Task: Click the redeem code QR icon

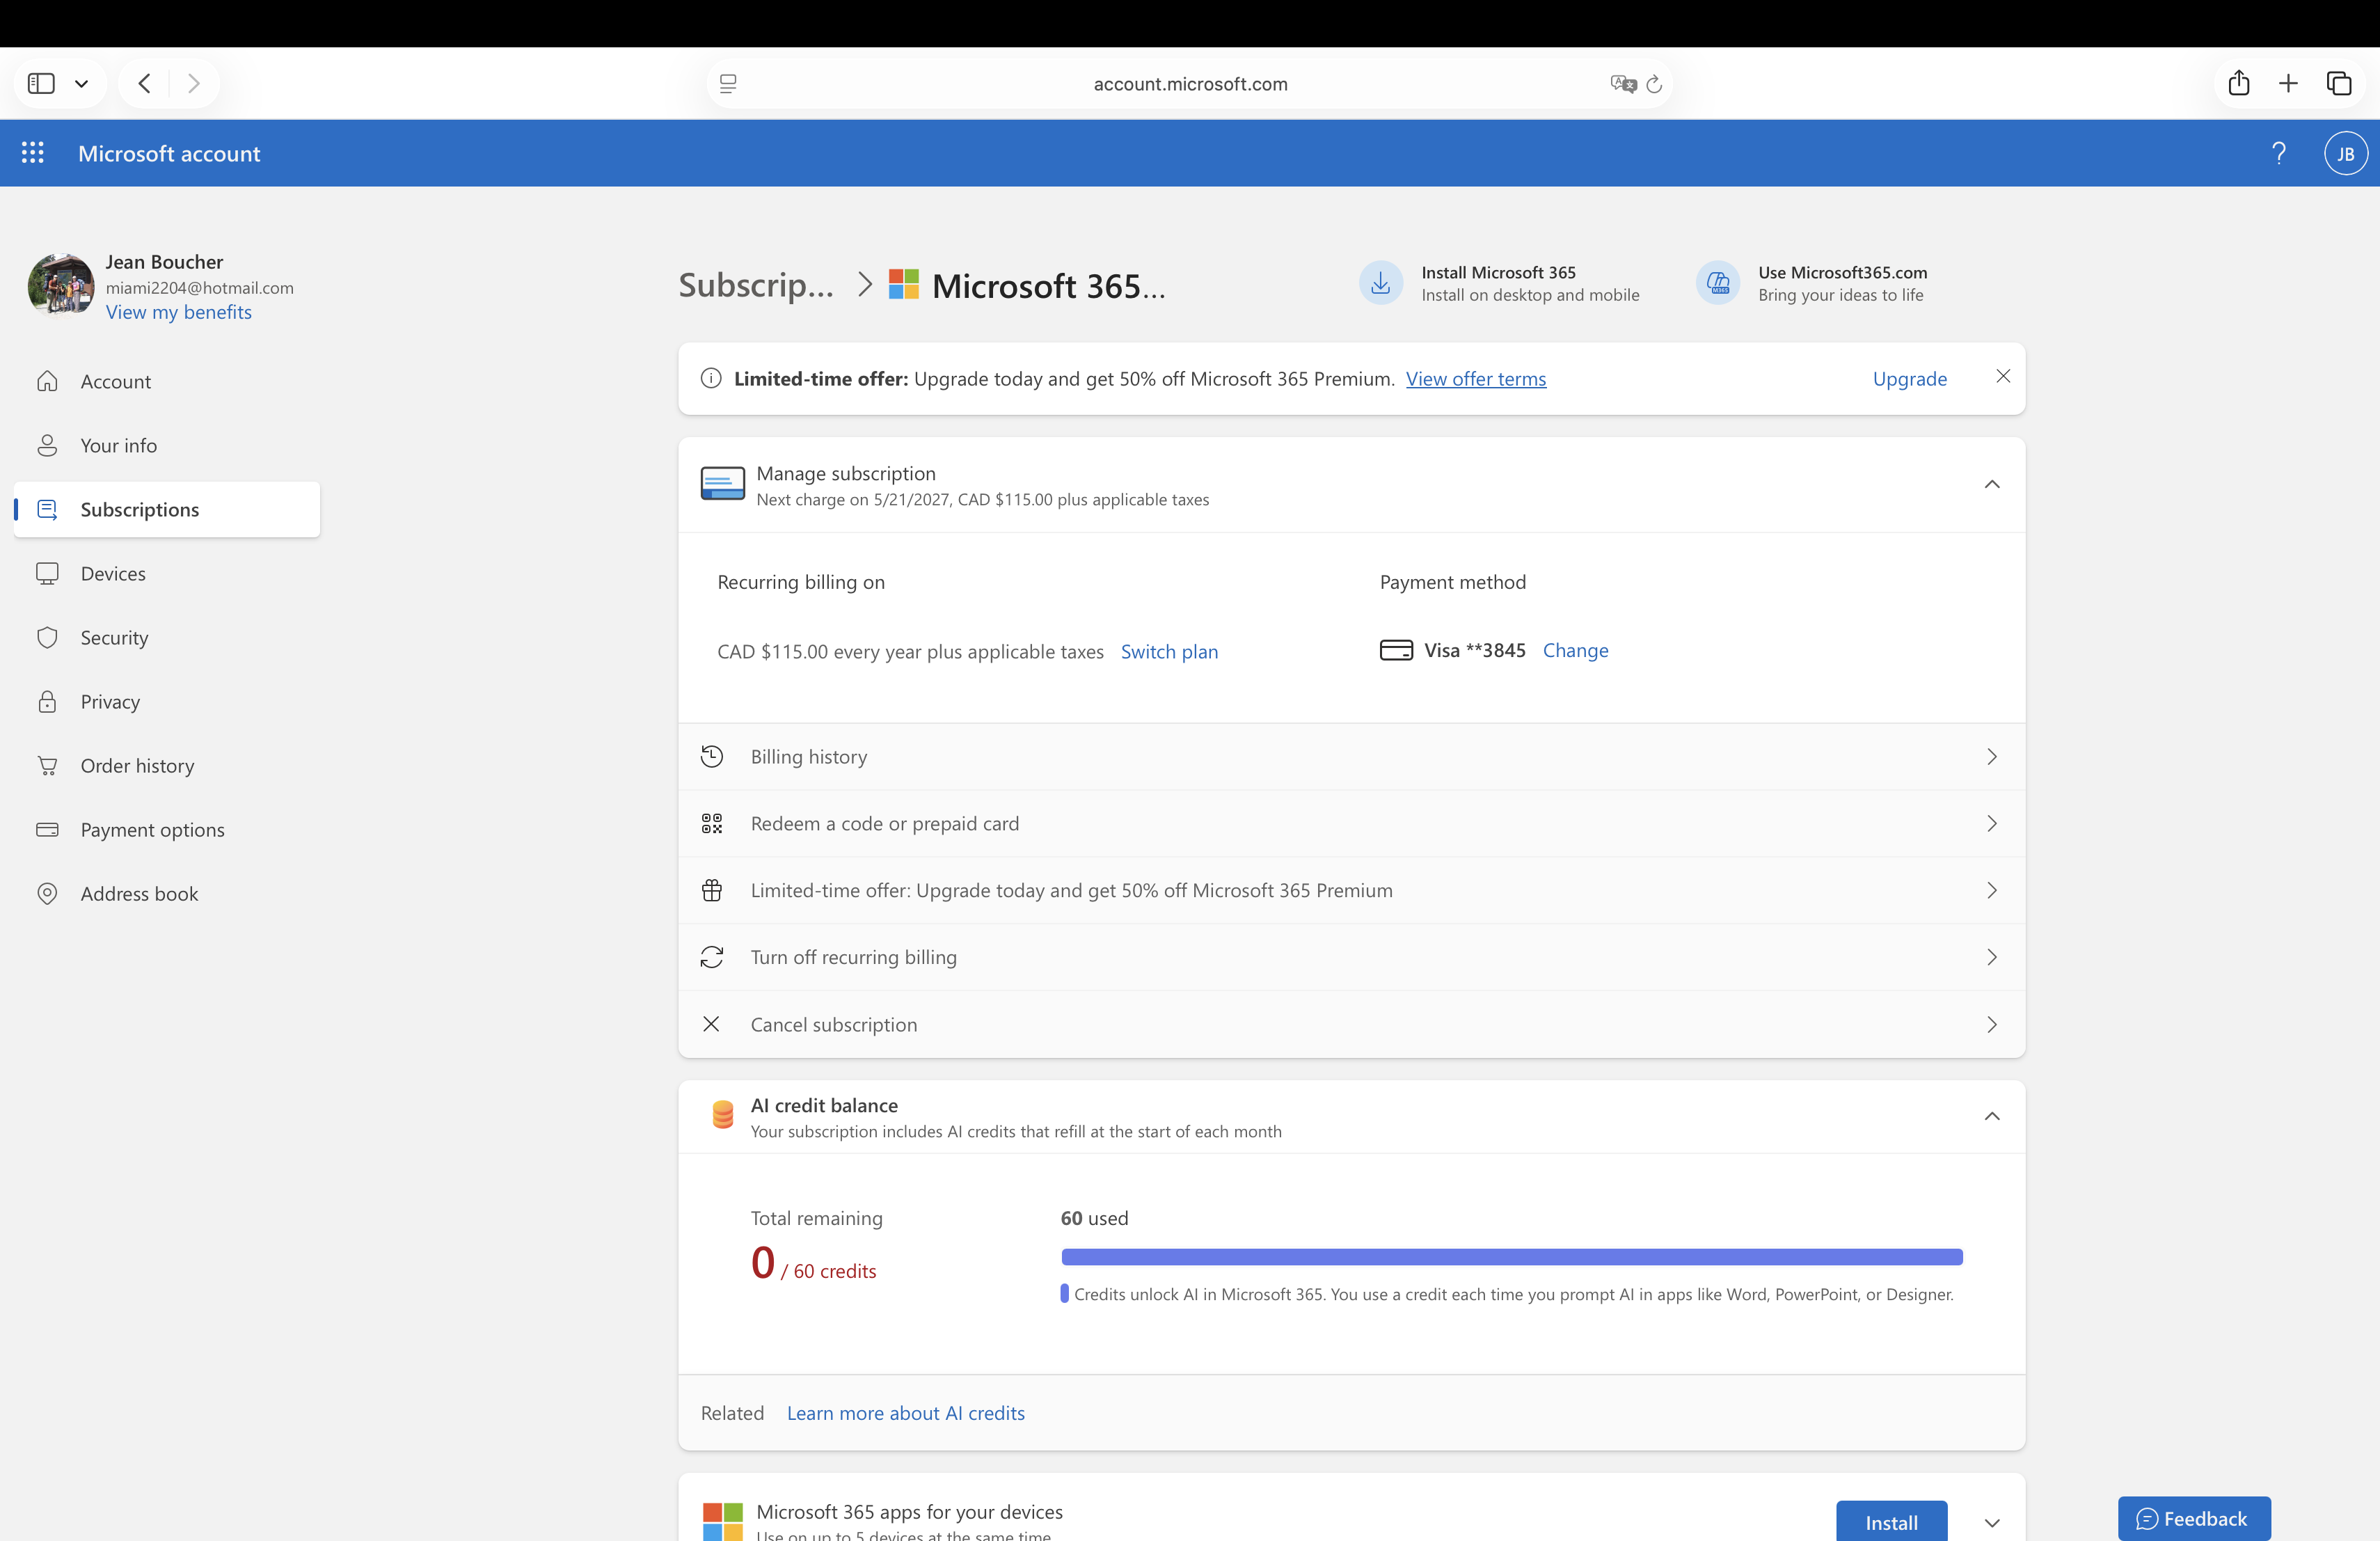Action: (x=712, y=824)
